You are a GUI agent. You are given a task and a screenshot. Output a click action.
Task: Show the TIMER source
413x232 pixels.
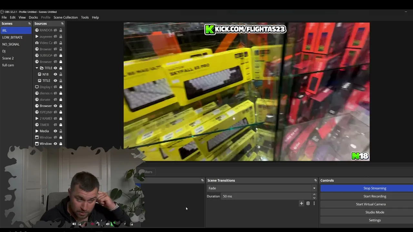(55, 125)
